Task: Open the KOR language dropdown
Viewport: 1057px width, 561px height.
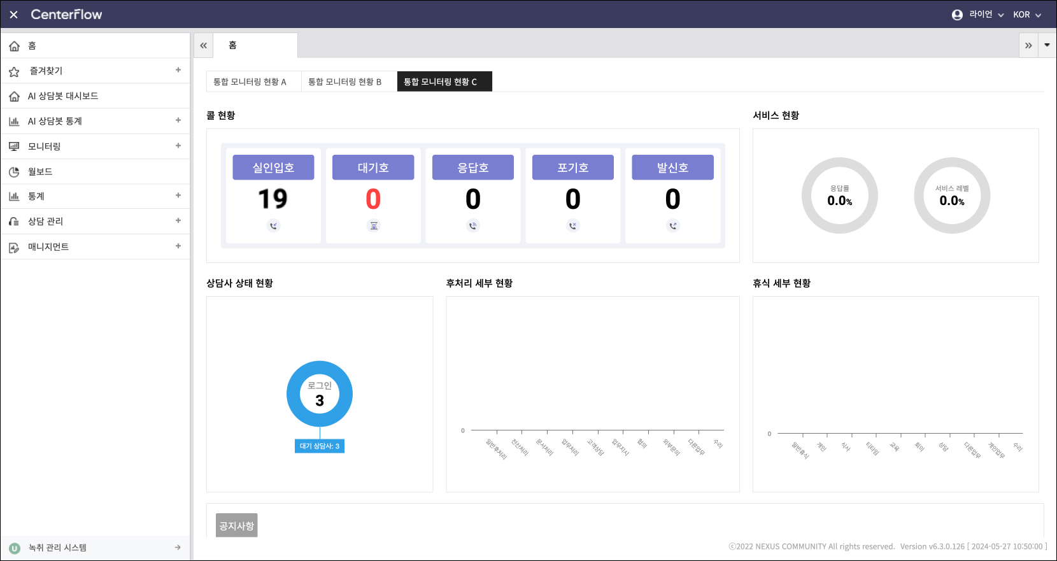Action: (x=1027, y=15)
